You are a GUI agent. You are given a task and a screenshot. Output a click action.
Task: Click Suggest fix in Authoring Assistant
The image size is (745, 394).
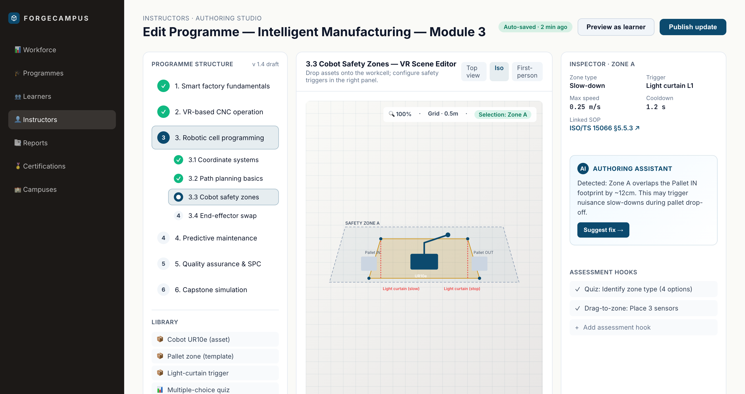click(603, 230)
